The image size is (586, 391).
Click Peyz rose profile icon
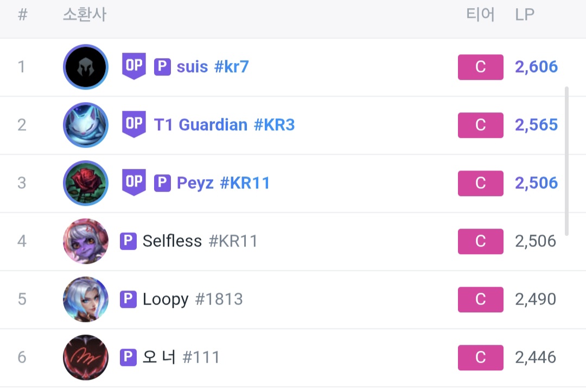point(86,183)
